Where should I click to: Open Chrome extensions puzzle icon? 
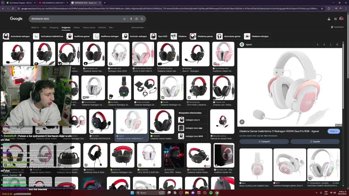coord(329,8)
